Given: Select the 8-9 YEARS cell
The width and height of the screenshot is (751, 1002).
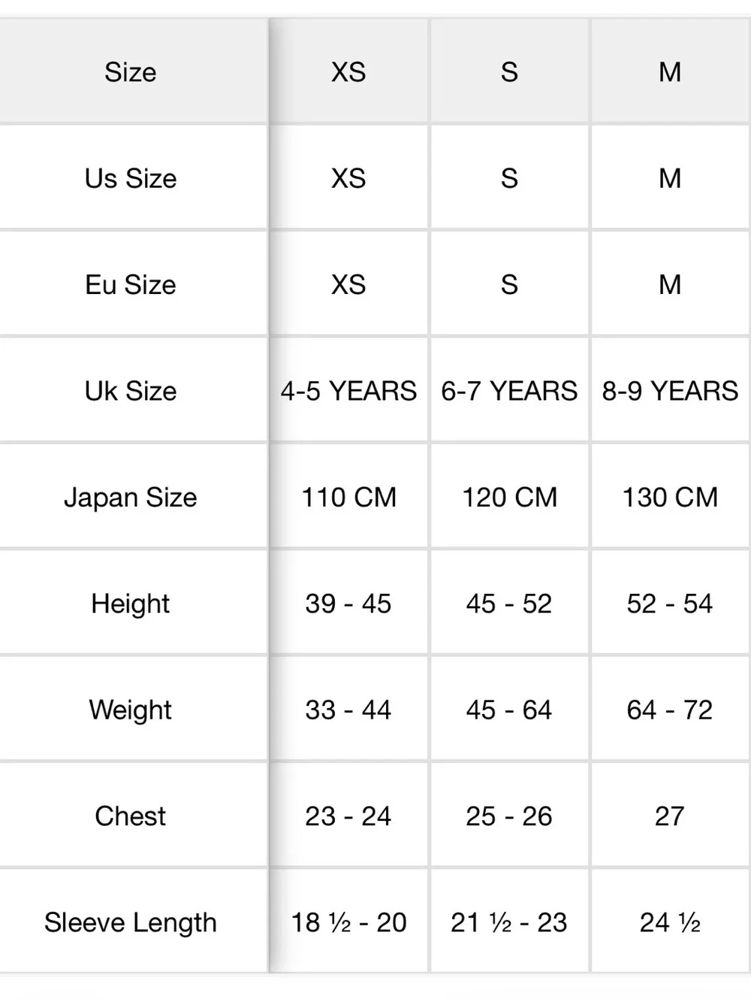Looking at the screenshot, I should (x=670, y=391).
